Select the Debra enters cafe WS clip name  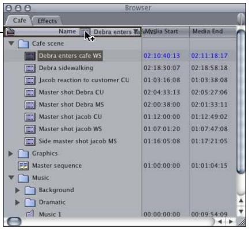(x=70, y=56)
